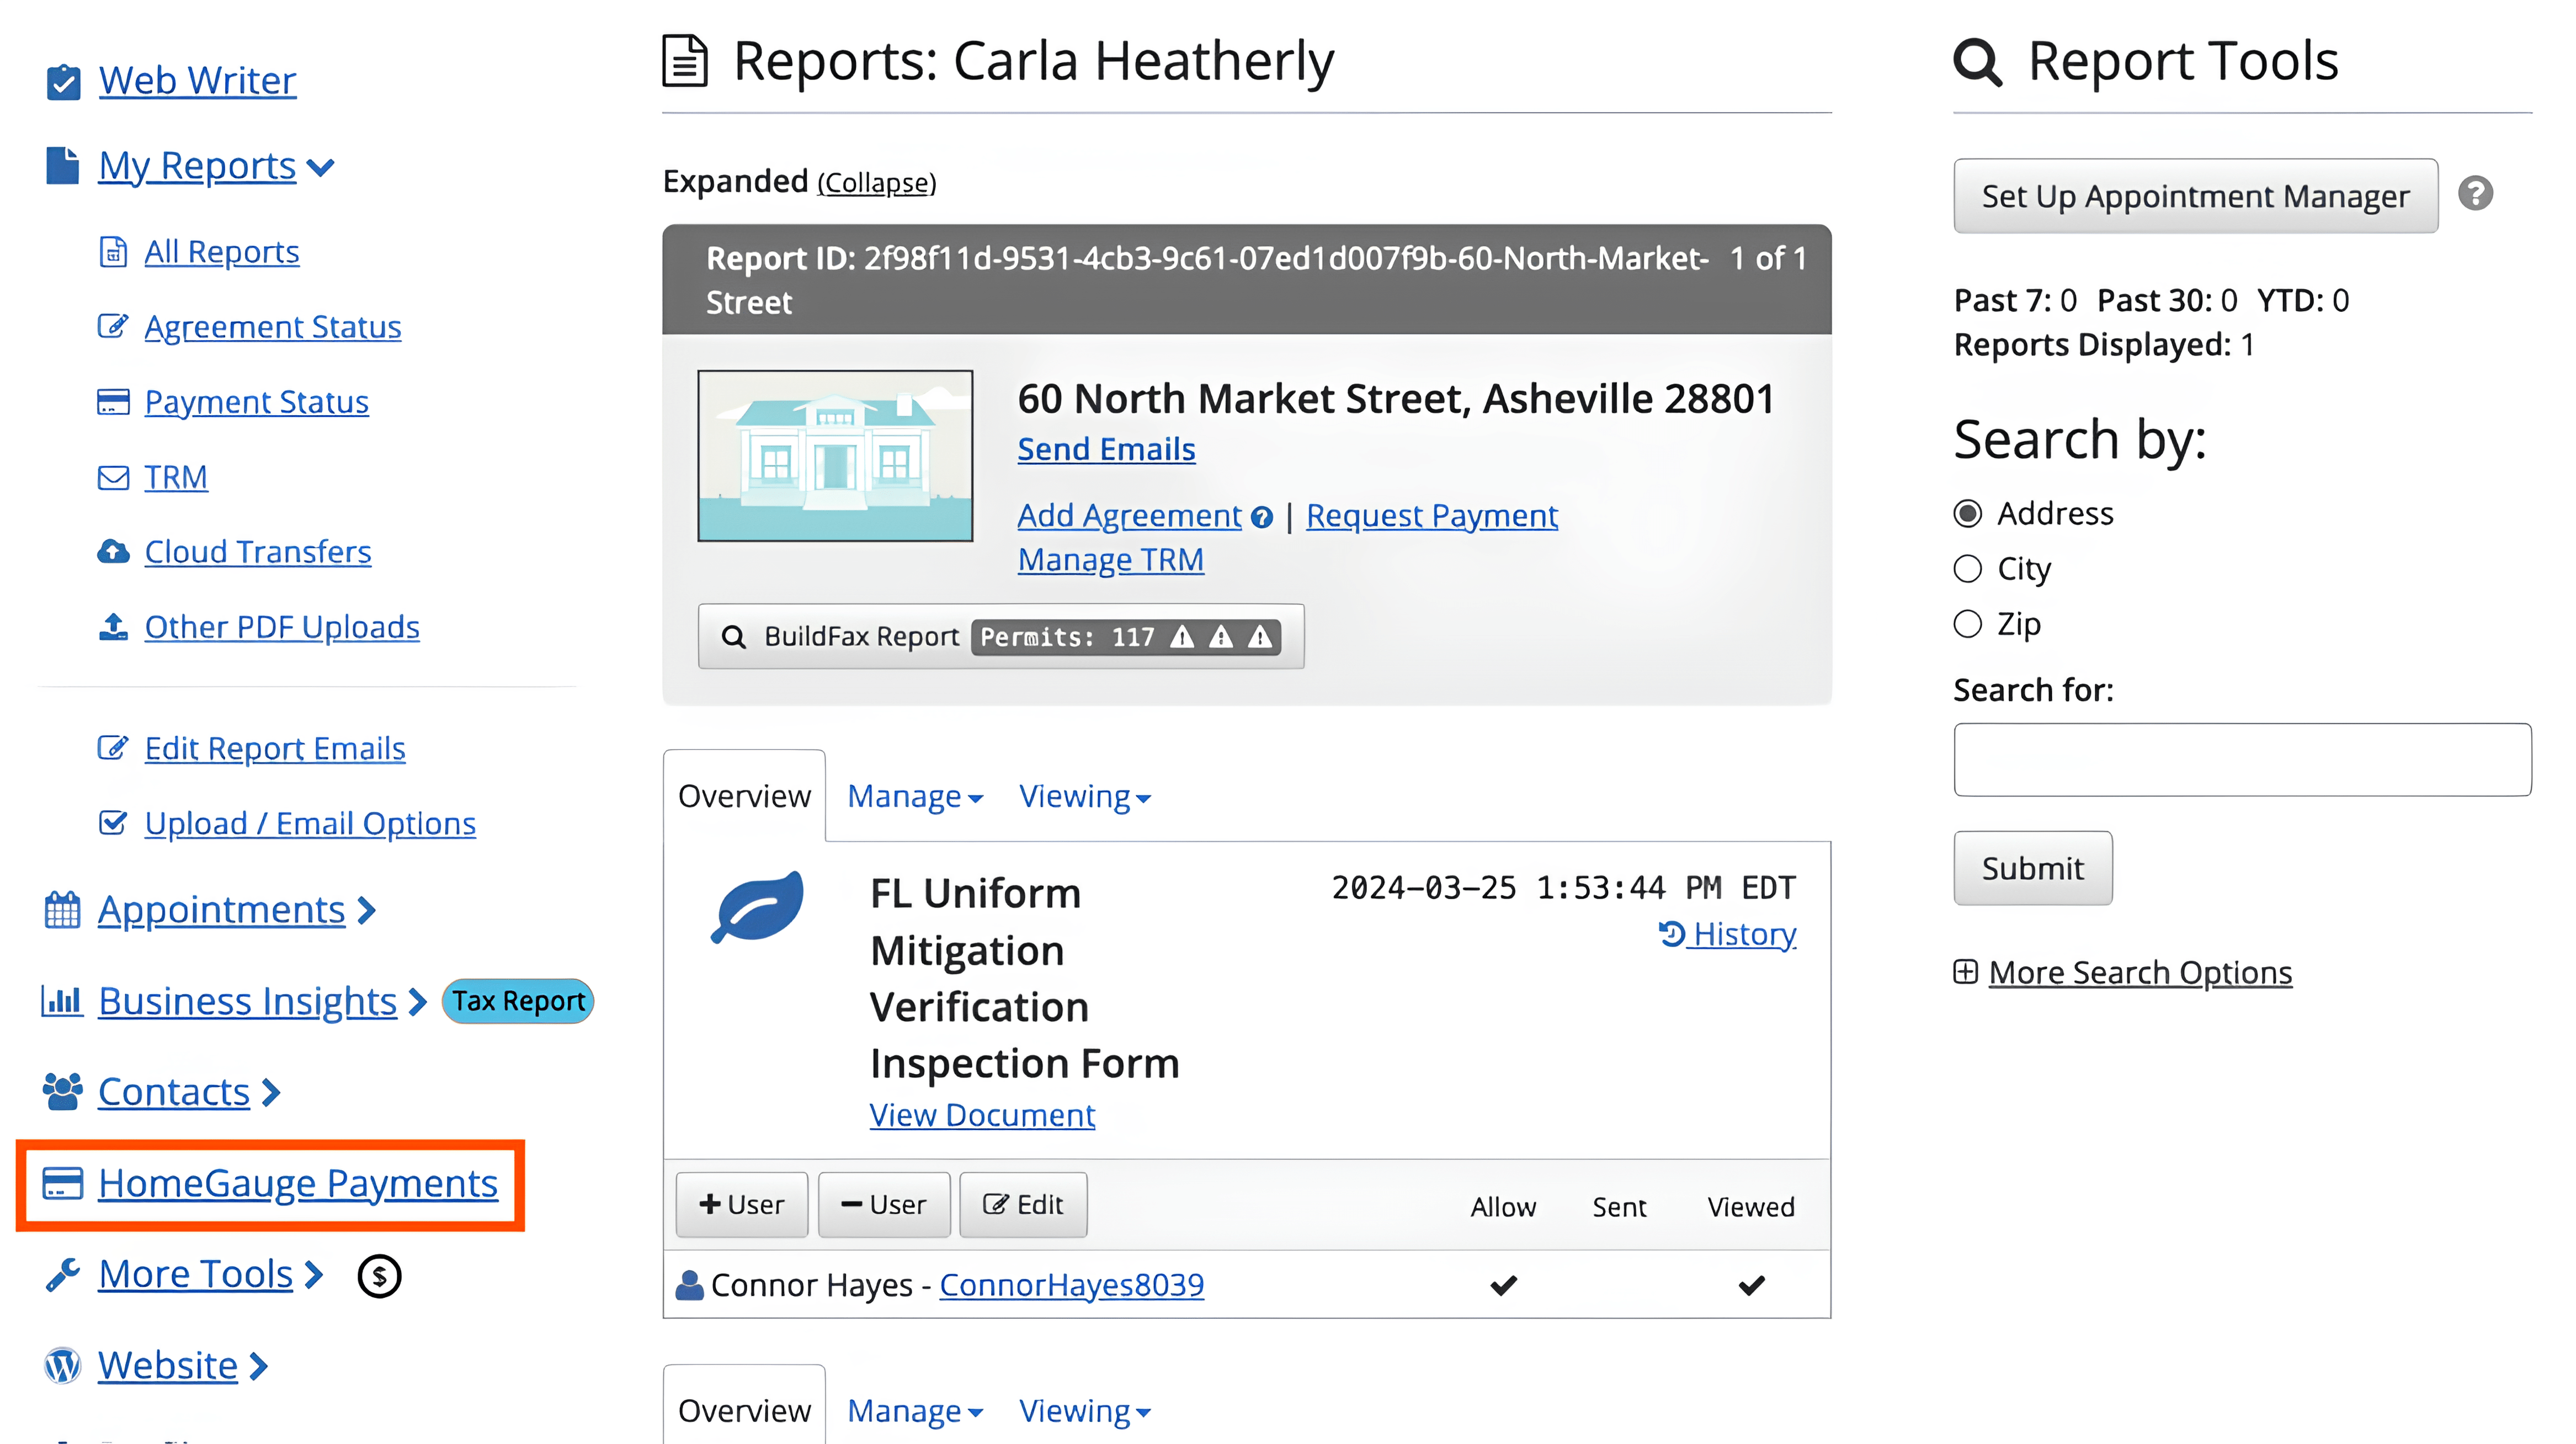Expand the Contacts chevron
Viewport: 2576px width, 1444px height.
click(271, 1093)
